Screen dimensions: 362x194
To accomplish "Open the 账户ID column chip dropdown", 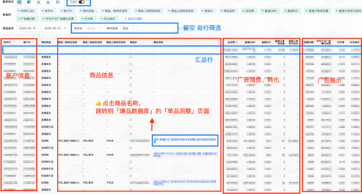I will [x=66, y=11].
